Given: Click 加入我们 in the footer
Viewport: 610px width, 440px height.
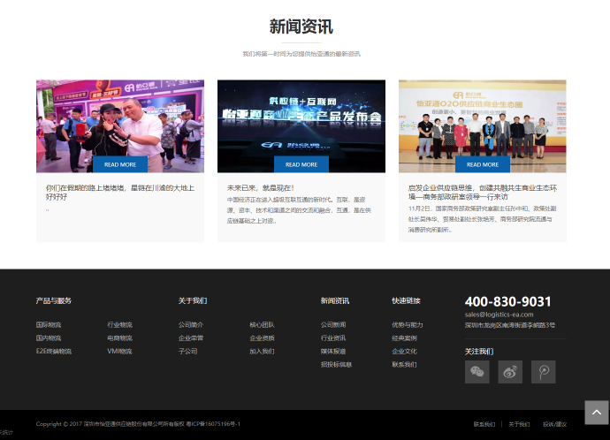Looking at the screenshot, I should (x=262, y=352).
